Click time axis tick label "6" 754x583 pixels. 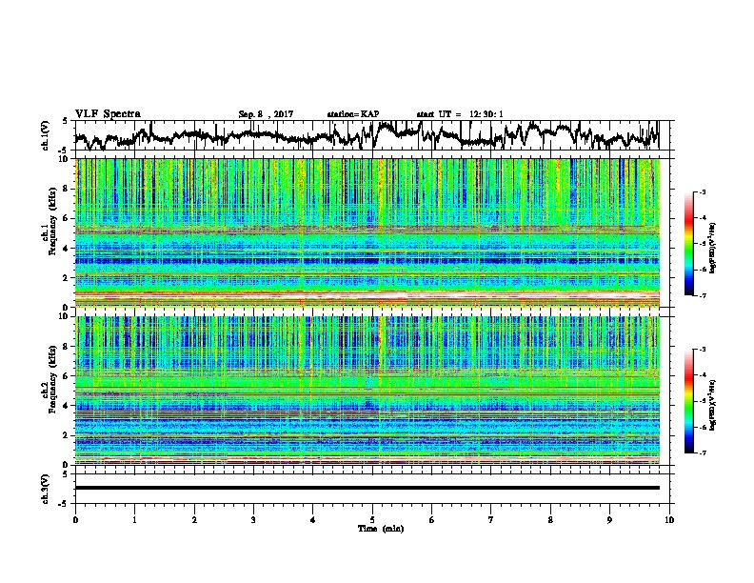[432, 520]
